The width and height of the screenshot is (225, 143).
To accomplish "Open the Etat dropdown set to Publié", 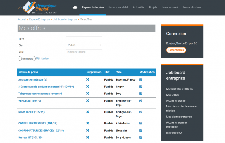I will pyautogui.click(x=84, y=45).
